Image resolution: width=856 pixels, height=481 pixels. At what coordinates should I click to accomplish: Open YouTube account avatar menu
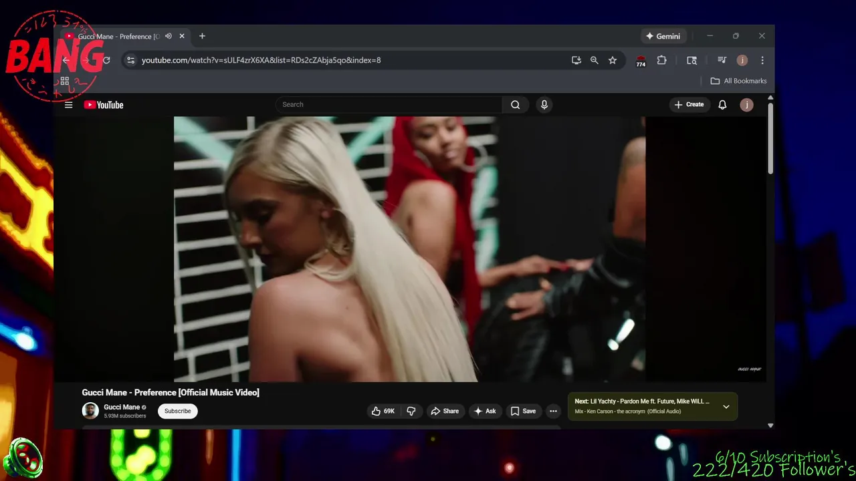(746, 105)
